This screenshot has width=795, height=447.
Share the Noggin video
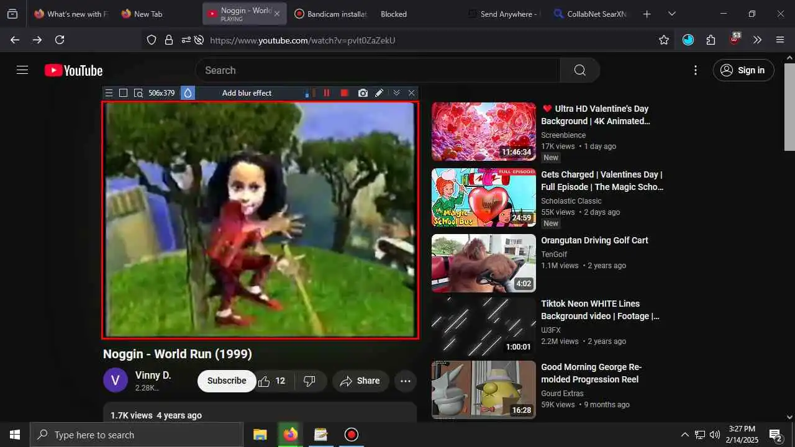click(x=360, y=381)
